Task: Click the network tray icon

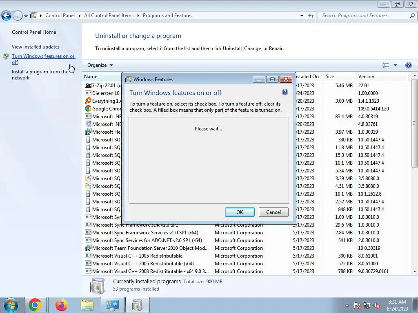Action: pos(367,305)
